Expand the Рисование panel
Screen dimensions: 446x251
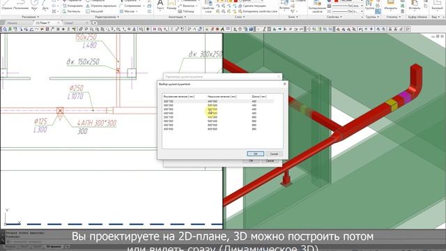(x=31, y=17)
